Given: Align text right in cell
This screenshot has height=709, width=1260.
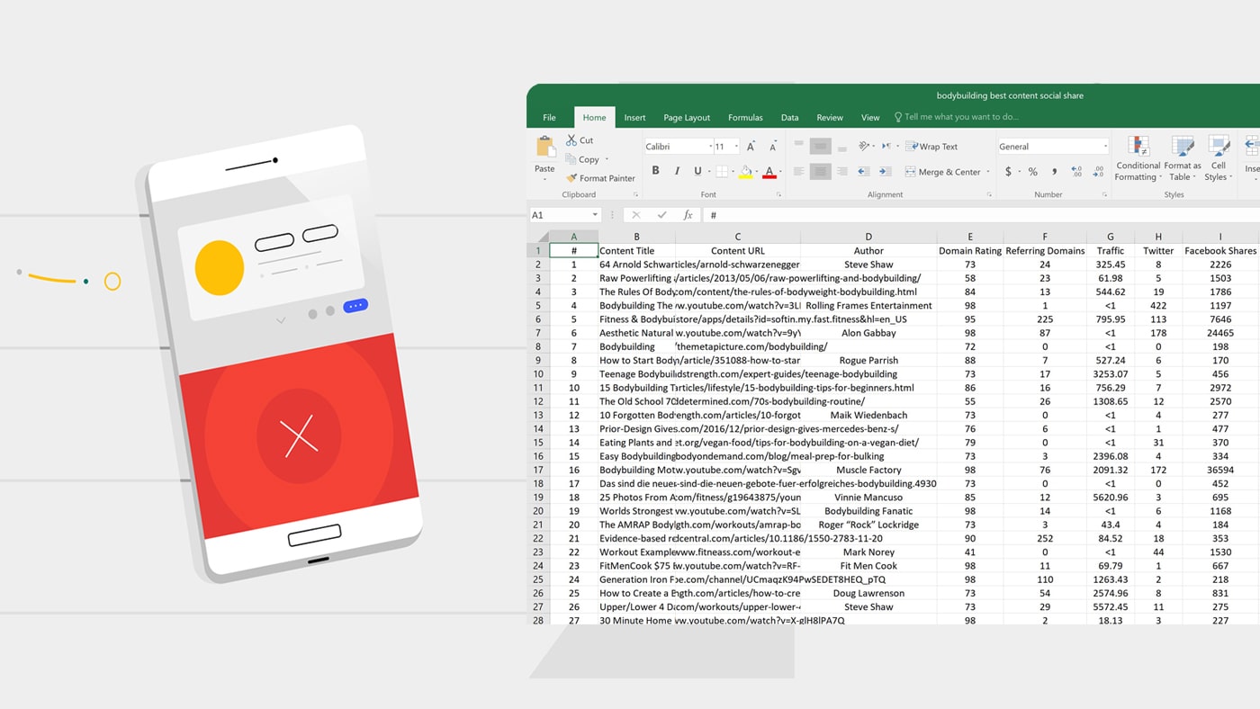Looking at the screenshot, I should pos(842,171).
